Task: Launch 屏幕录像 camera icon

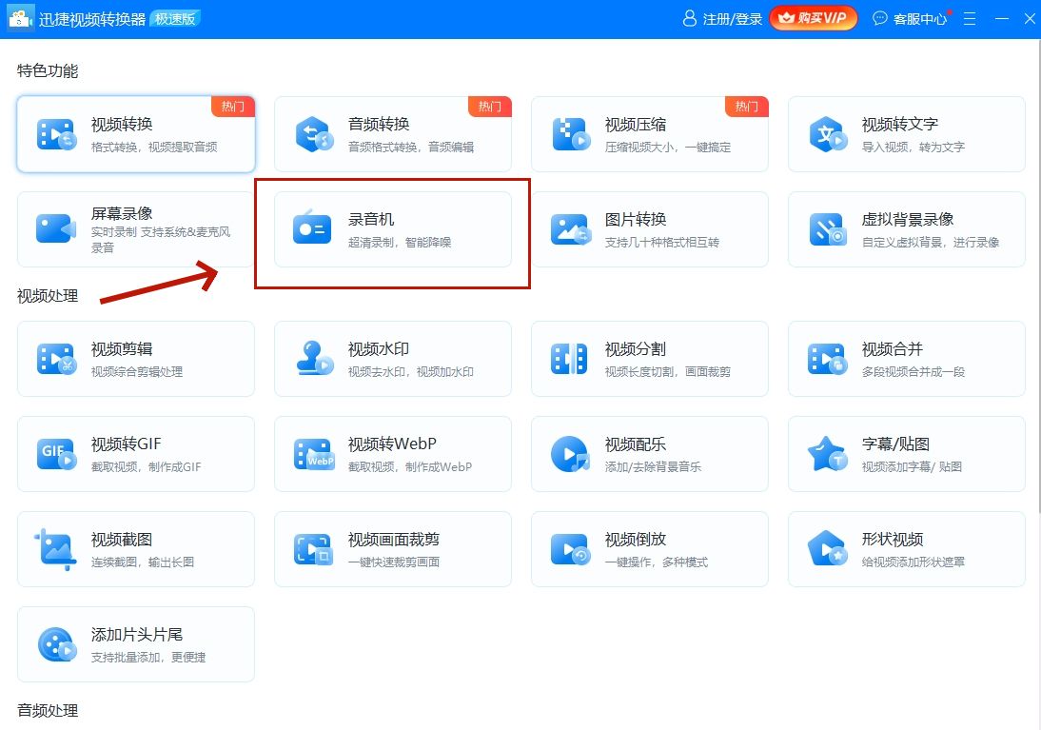Action: pyautogui.click(x=56, y=228)
